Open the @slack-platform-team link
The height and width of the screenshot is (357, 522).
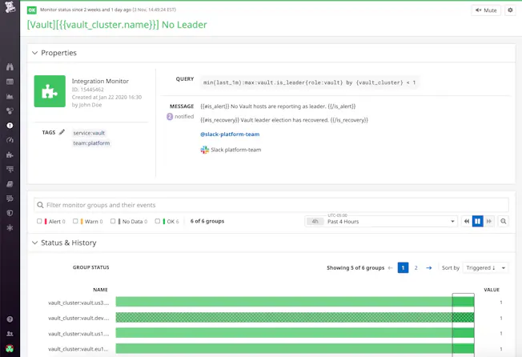pos(230,134)
